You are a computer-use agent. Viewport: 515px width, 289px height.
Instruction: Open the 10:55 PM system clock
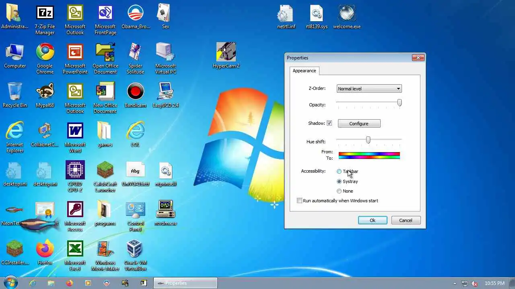click(494, 283)
